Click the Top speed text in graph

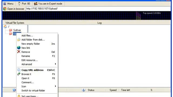152,13
